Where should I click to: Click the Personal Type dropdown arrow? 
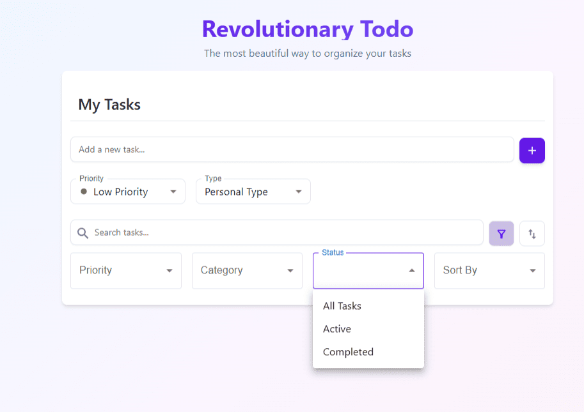pos(298,192)
